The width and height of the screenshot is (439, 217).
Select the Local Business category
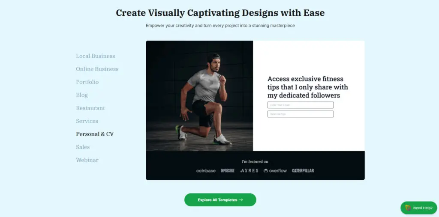96,56
